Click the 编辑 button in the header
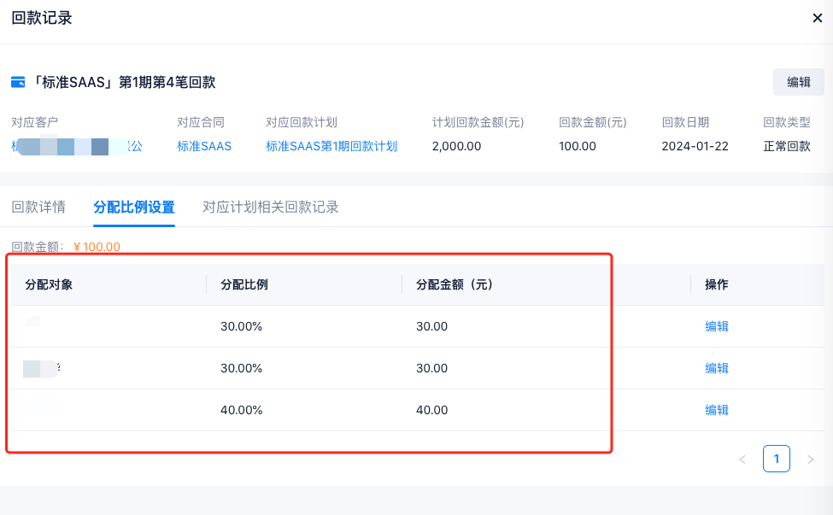This screenshot has height=515, width=833. (x=798, y=82)
